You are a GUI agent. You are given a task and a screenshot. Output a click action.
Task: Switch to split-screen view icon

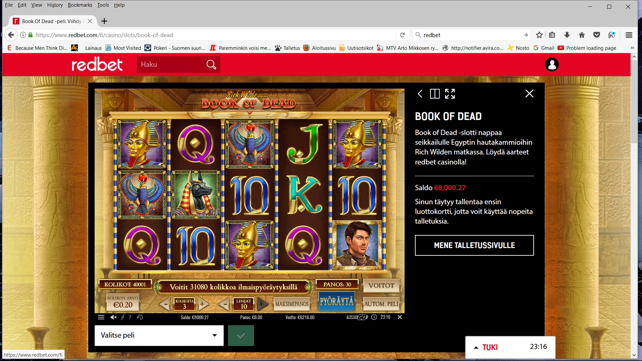(x=435, y=94)
